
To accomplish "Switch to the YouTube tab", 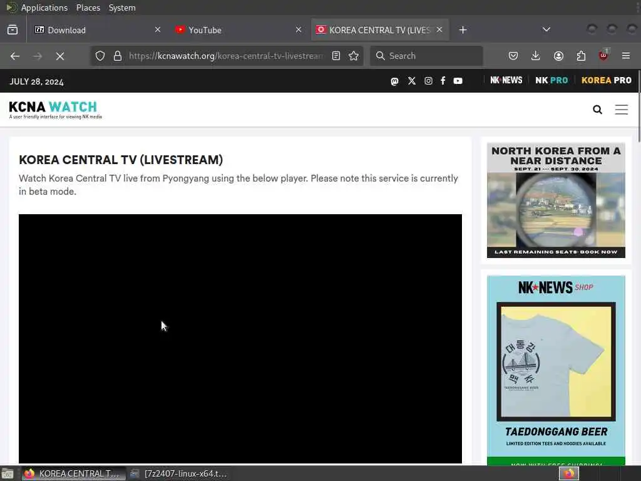I will 238,30.
